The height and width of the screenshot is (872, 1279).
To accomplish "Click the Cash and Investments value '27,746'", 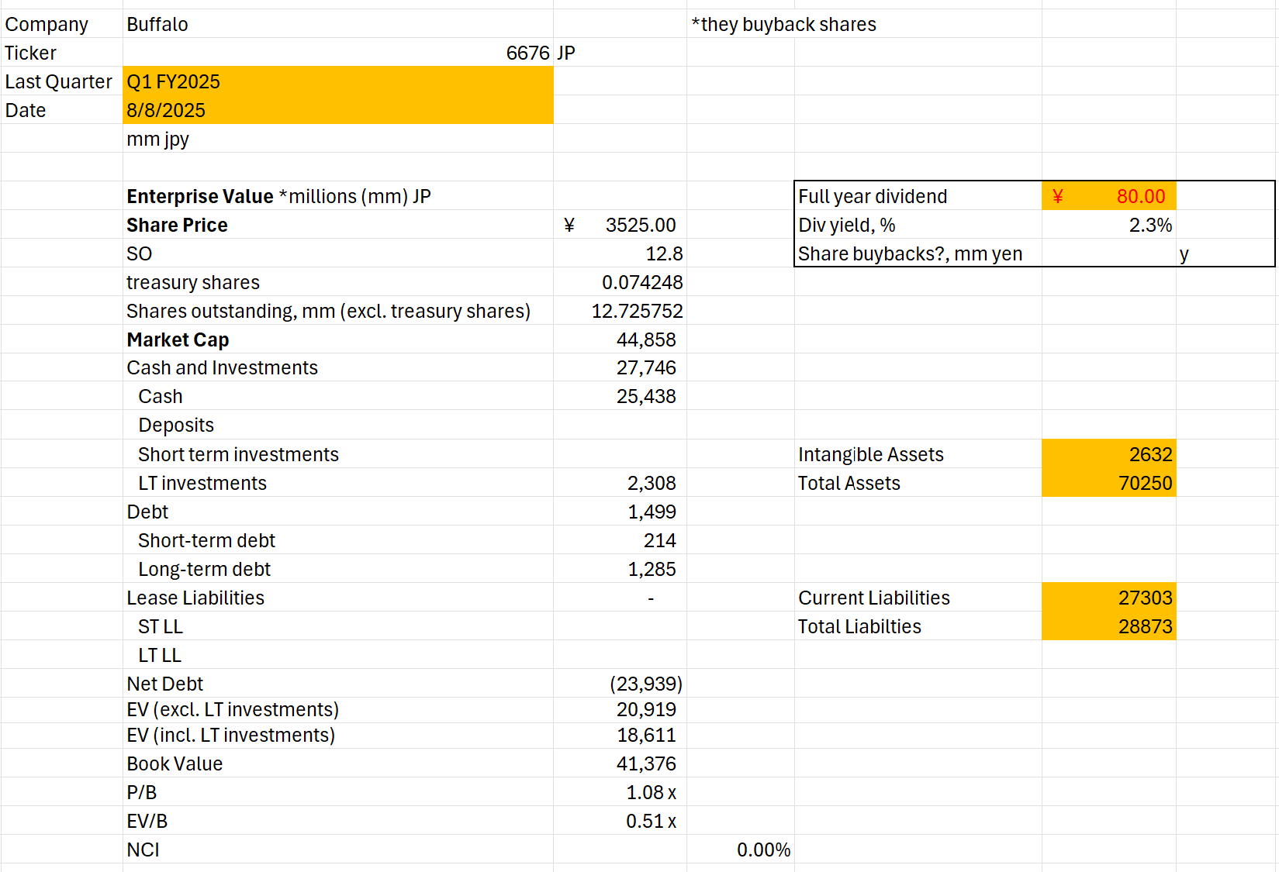I will point(620,367).
